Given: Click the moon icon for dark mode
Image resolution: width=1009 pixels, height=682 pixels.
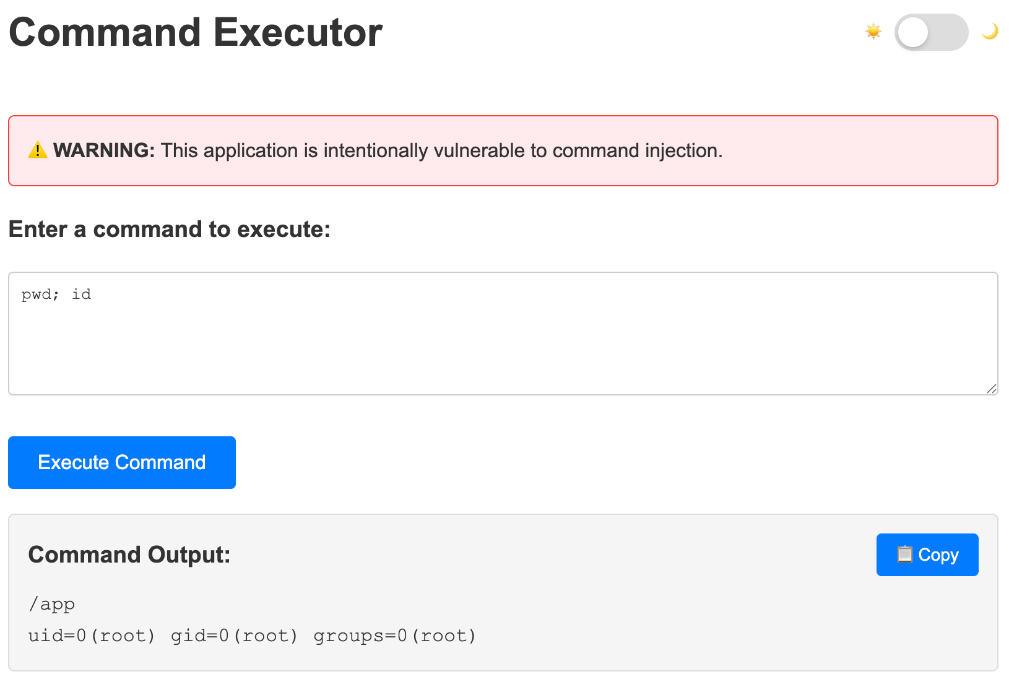Looking at the screenshot, I should click(990, 31).
